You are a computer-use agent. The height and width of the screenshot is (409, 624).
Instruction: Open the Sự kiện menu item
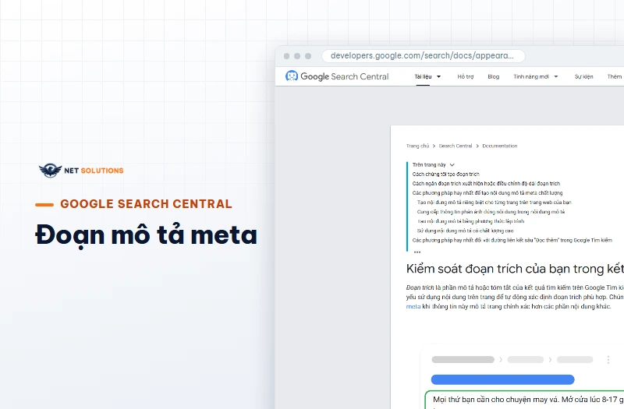click(583, 76)
